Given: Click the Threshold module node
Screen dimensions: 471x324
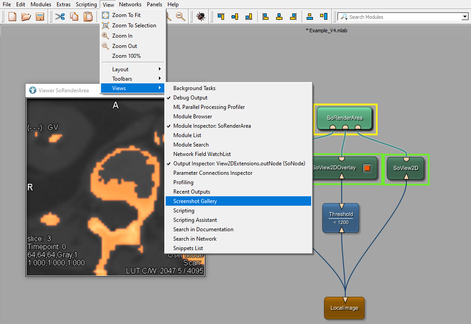Looking at the screenshot, I should [341, 218].
